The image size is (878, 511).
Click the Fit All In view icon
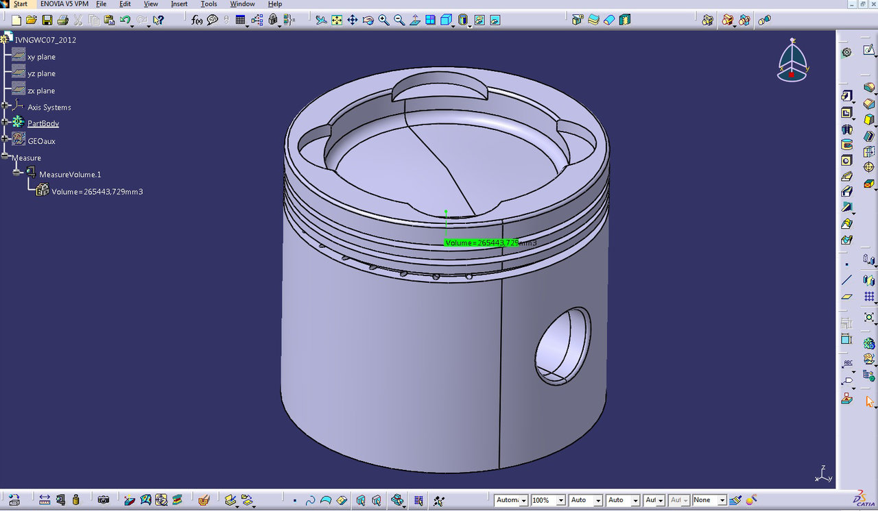[337, 21]
